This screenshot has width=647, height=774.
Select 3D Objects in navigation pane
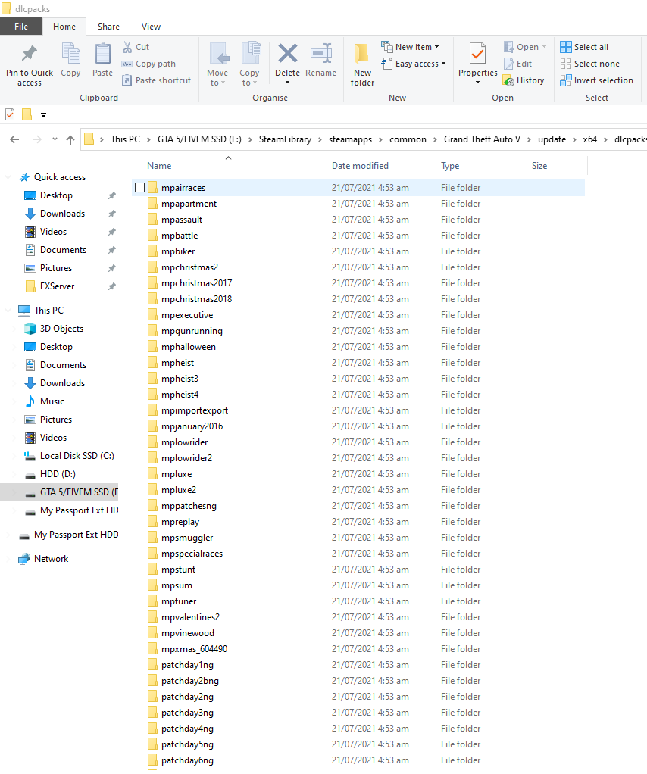coord(61,329)
